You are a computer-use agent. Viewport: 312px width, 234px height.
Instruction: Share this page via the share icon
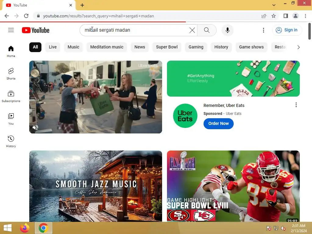(x=264, y=16)
